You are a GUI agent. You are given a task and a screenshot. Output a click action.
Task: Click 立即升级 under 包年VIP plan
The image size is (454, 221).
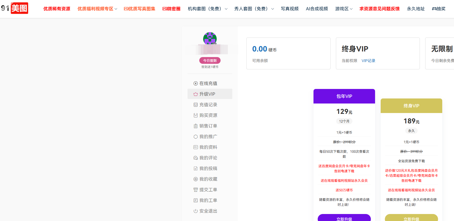(344, 218)
